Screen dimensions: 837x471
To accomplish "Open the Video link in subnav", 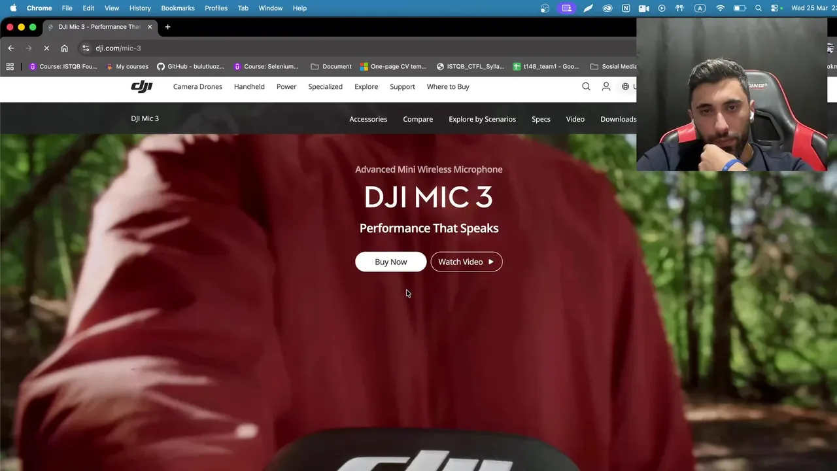I will point(575,119).
